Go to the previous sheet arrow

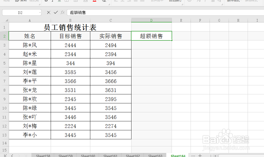point(12,155)
